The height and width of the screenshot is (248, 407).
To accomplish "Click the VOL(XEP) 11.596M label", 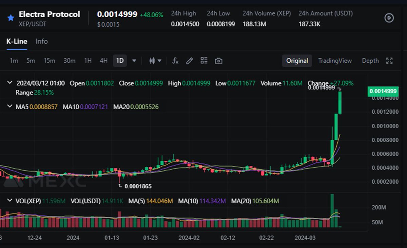I will coord(40,201).
